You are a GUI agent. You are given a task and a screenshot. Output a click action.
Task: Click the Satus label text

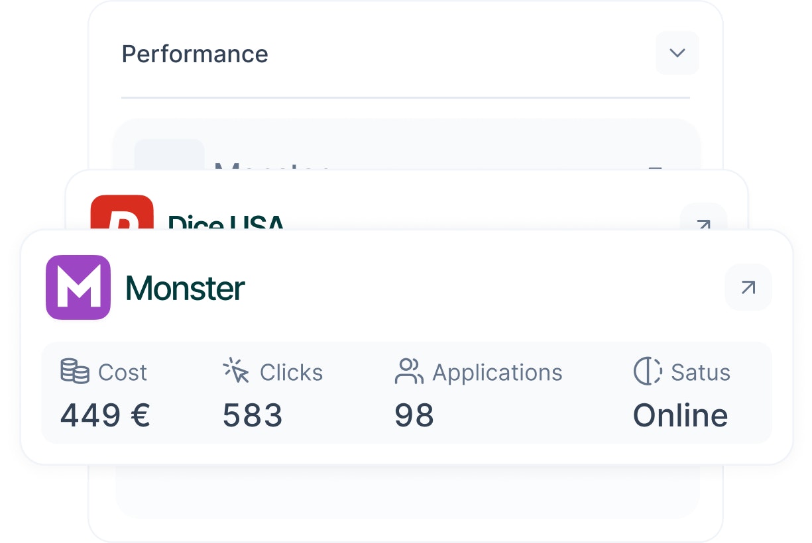coord(701,373)
